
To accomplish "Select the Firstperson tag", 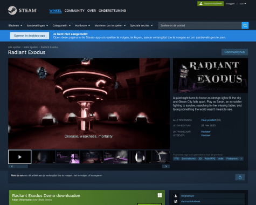I will pyautogui.click(x=232, y=159).
